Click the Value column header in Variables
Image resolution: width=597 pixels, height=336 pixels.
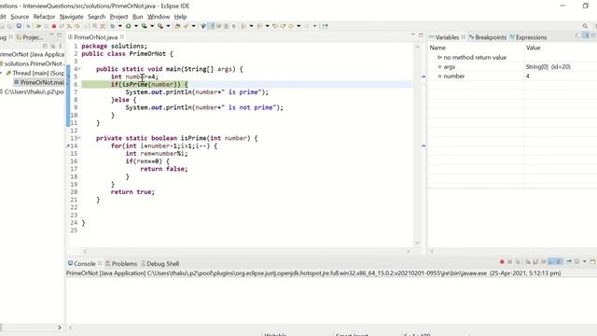(x=533, y=48)
